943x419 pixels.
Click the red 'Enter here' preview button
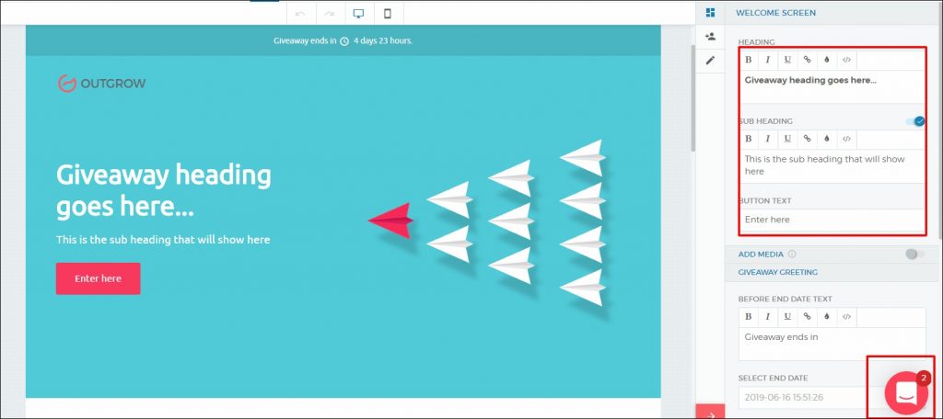98,278
